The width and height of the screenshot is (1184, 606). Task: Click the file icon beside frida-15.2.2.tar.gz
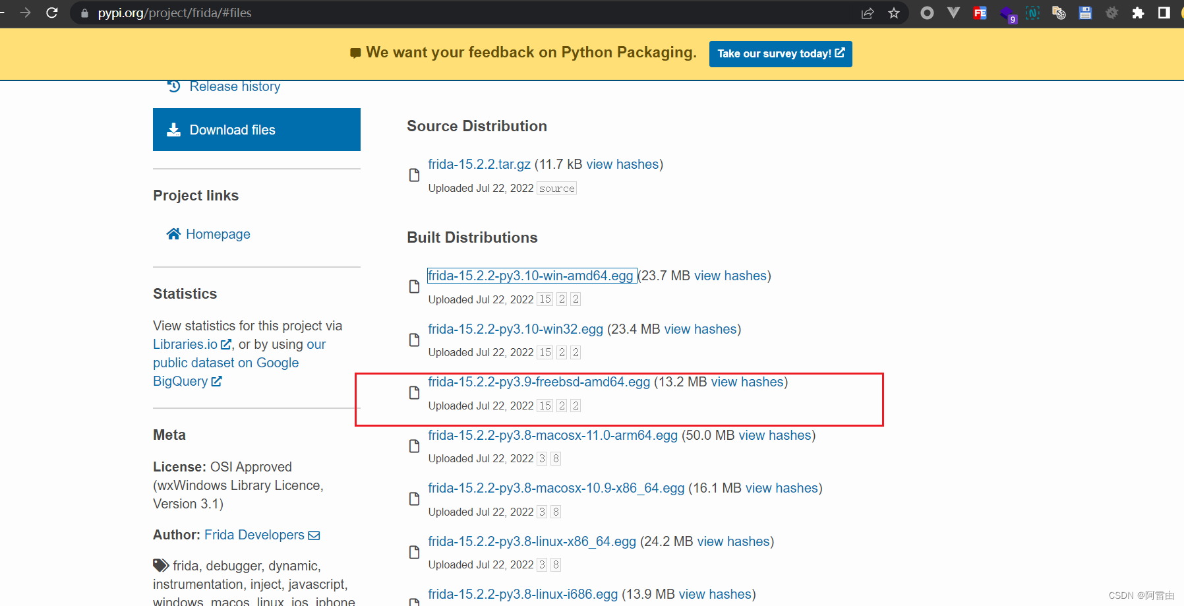[413, 175]
